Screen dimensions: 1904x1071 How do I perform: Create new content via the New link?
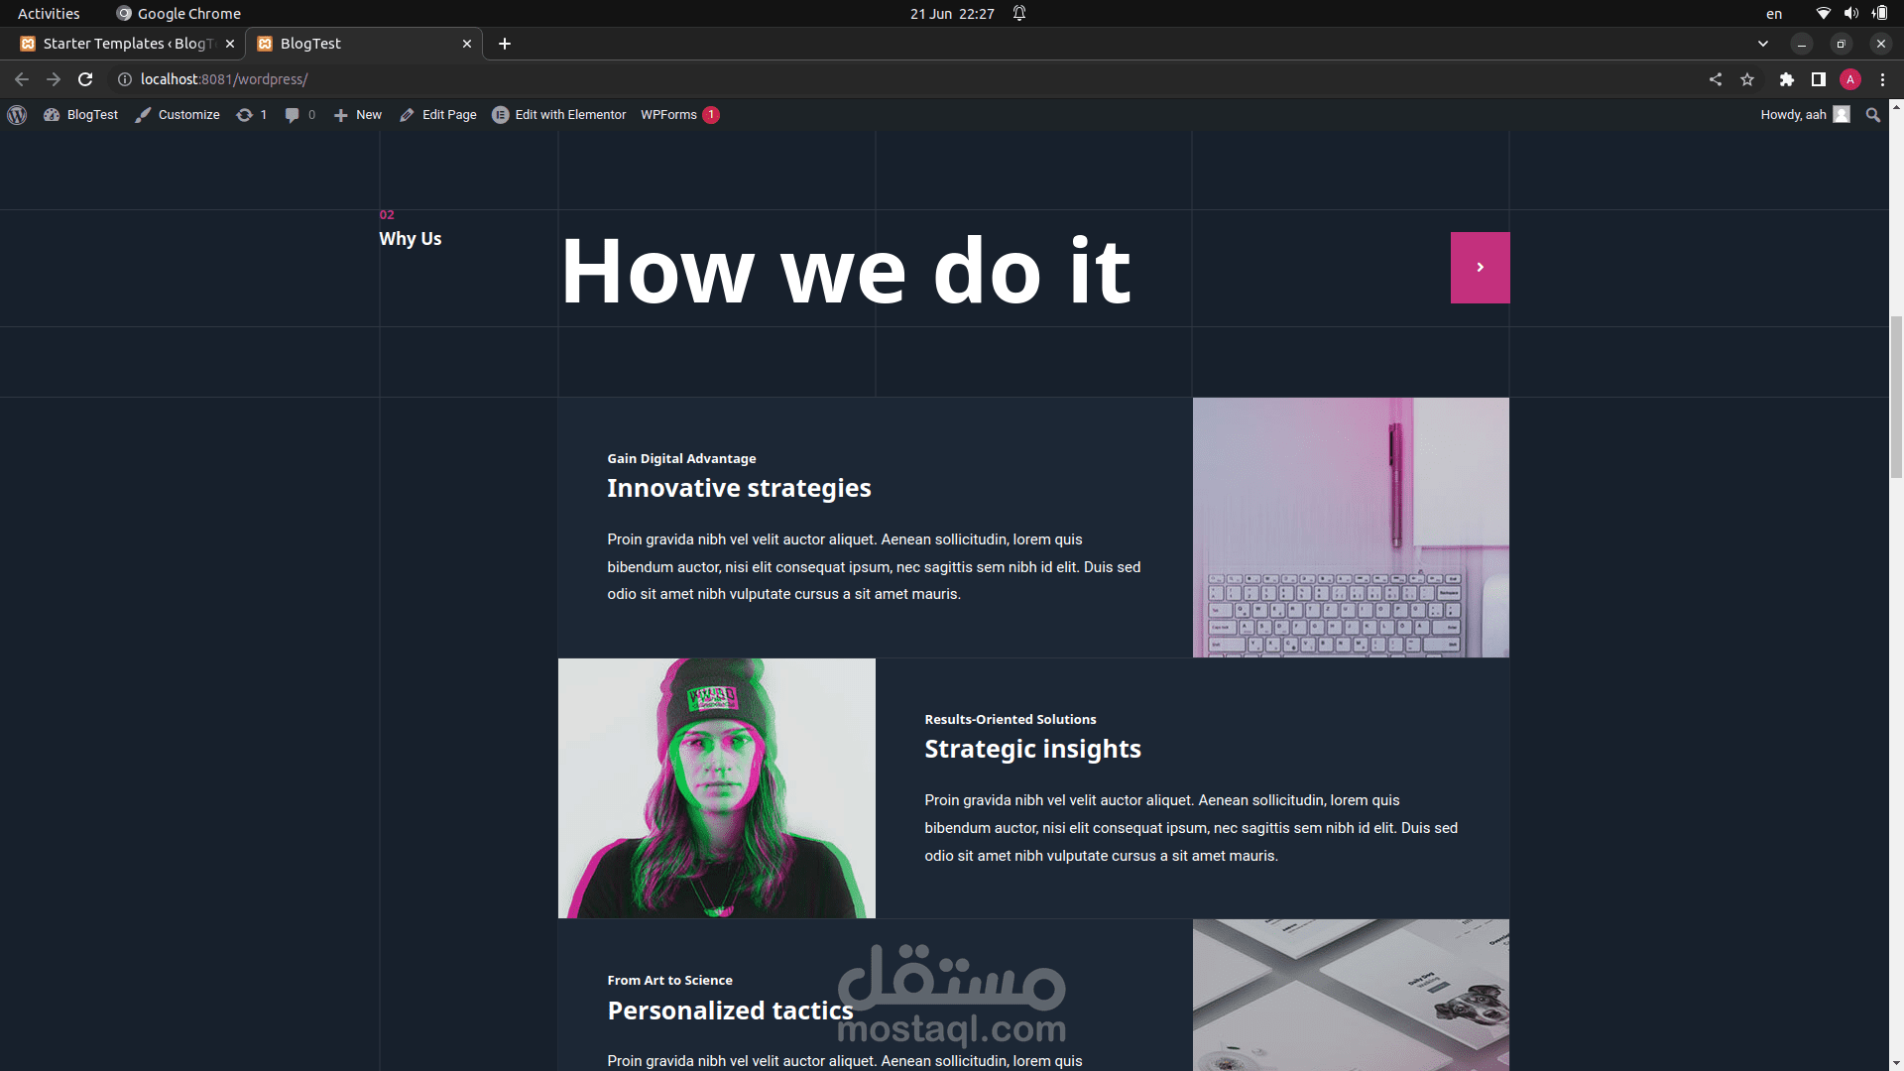[357, 114]
